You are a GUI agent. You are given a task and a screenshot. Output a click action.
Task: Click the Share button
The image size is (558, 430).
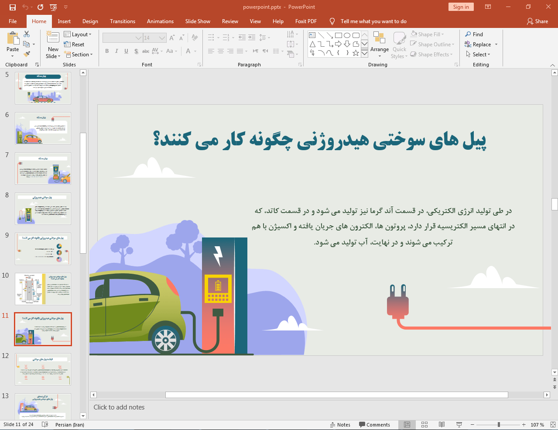537,21
